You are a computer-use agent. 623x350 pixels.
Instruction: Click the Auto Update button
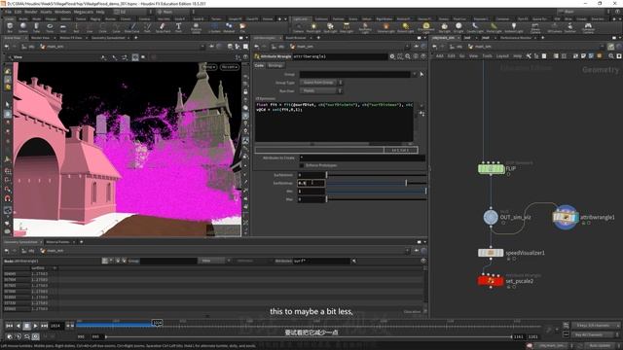pyautogui.click(x=600, y=346)
